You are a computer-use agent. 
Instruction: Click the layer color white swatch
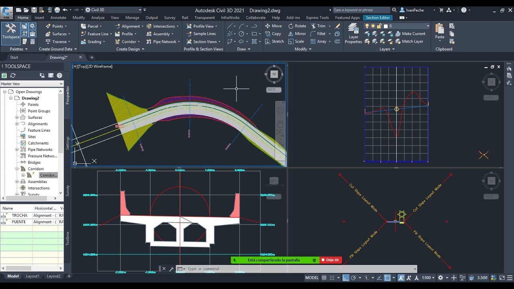click(386, 26)
